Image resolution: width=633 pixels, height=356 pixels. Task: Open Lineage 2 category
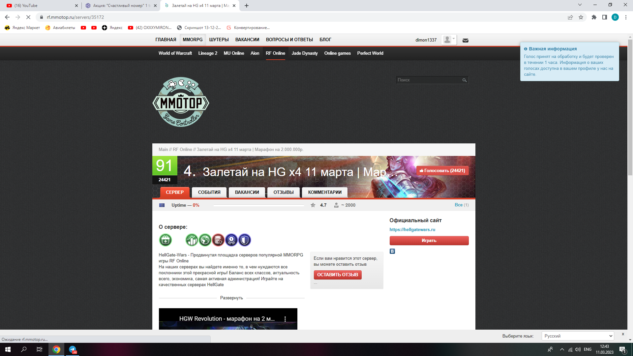(208, 53)
